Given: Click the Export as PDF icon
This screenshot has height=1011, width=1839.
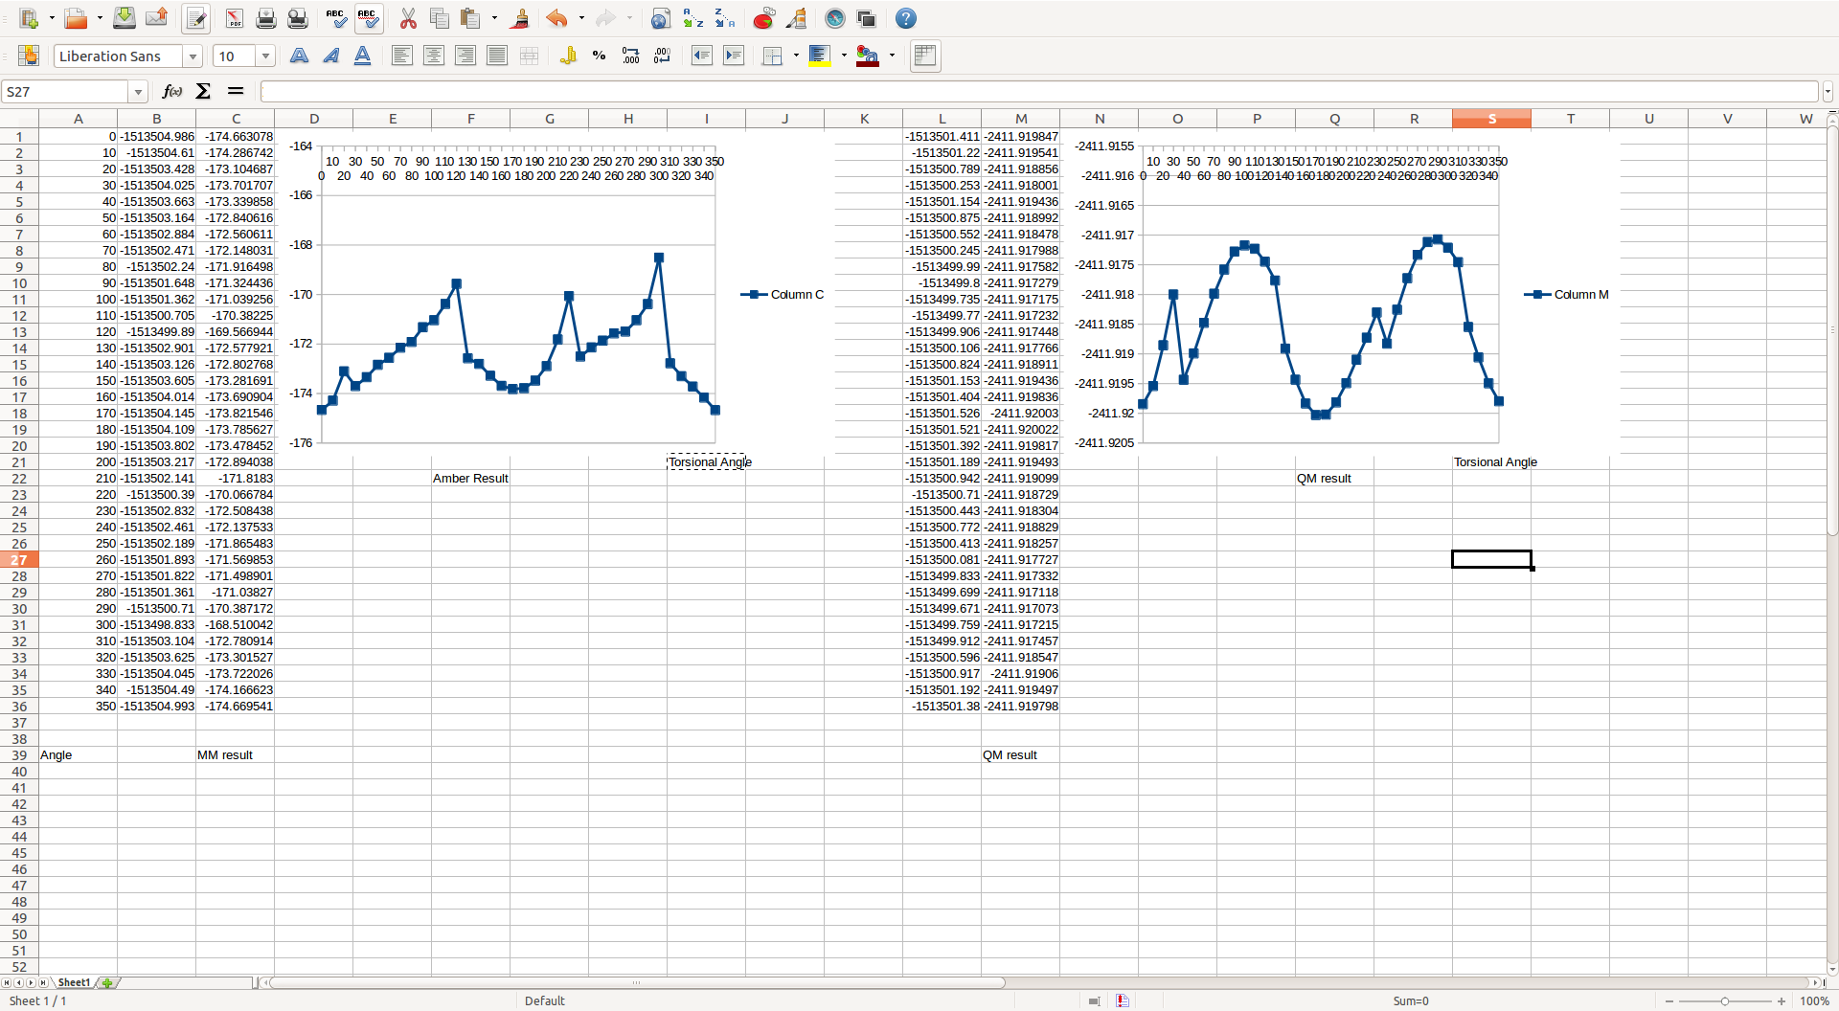Looking at the screenshot, I should point(234,18).
